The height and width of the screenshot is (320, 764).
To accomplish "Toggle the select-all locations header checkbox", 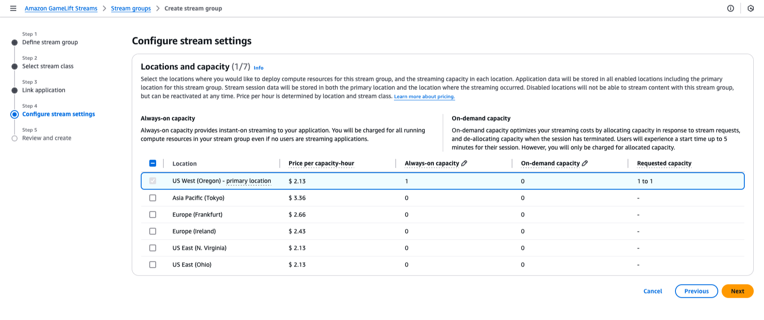I will coord(153,163).
